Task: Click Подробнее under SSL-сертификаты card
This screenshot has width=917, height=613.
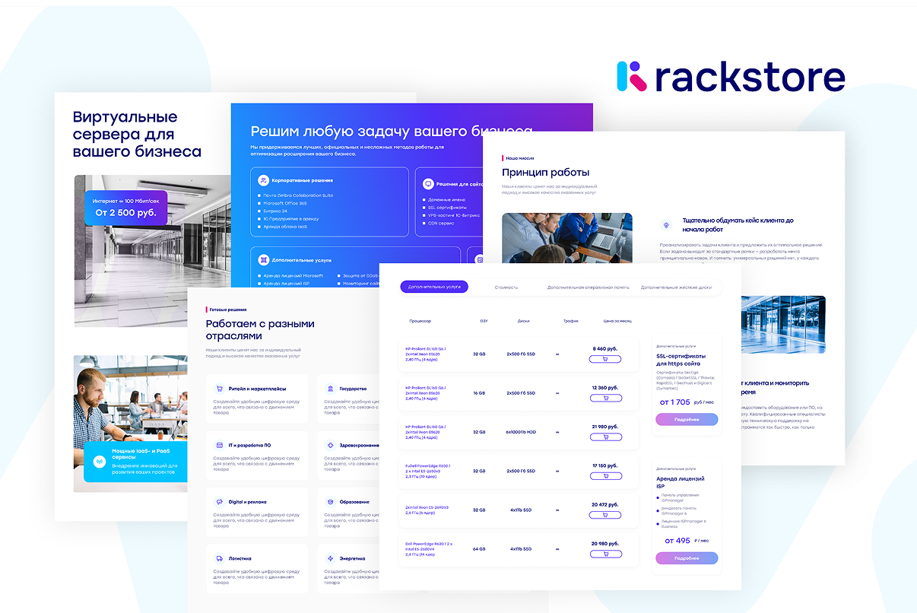Action: coord(687,419)
